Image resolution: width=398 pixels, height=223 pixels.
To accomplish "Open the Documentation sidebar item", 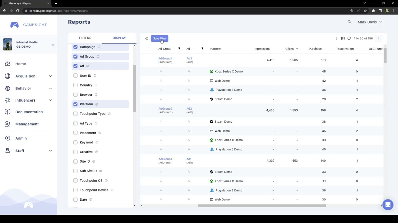I will 29,112.
